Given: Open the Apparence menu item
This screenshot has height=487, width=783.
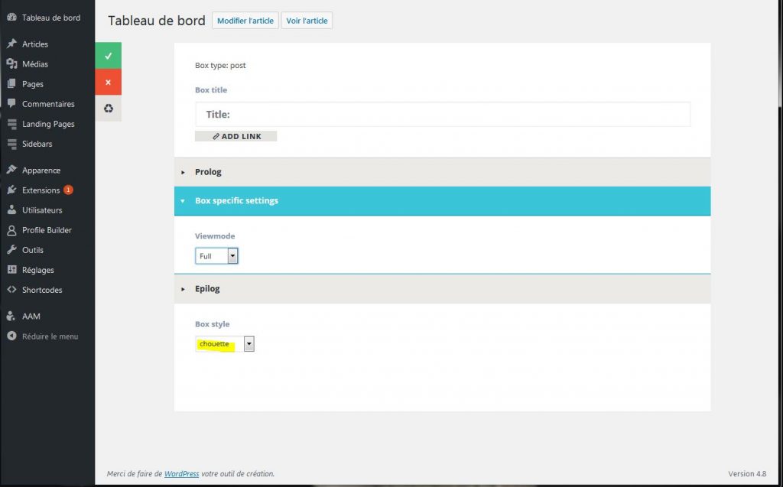Looking at the screenshot, I should [x=41, y=170].
